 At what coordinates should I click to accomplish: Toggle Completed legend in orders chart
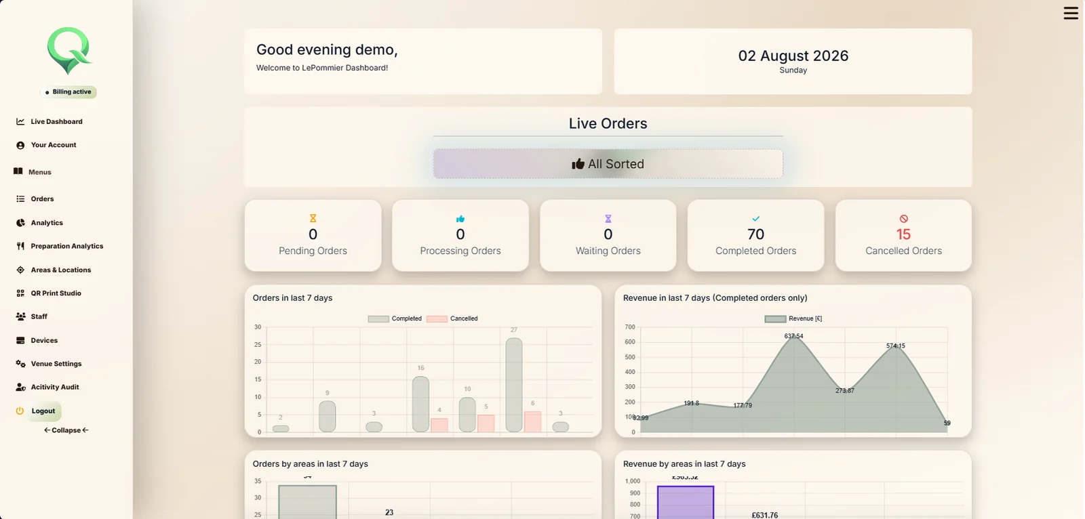(395, 318)
